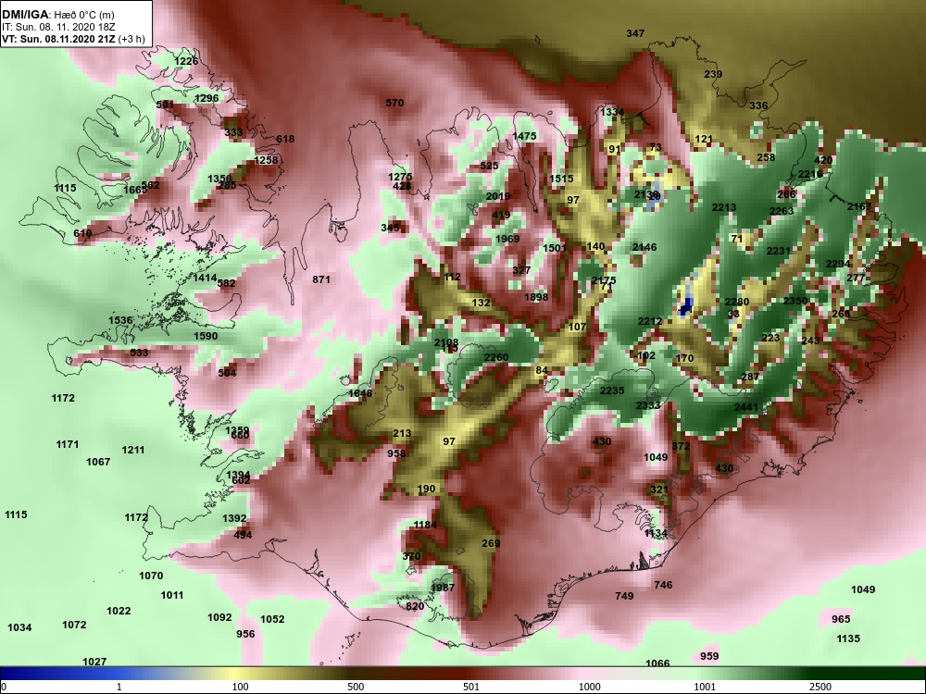This screenshot has width=926, height=694.
Task: Click the 2231 map value
Action: pyautogui.click(x=779, y=251)
